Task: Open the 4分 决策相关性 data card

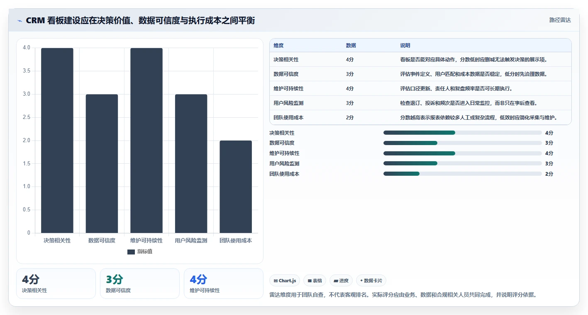Action: point(56,283)
